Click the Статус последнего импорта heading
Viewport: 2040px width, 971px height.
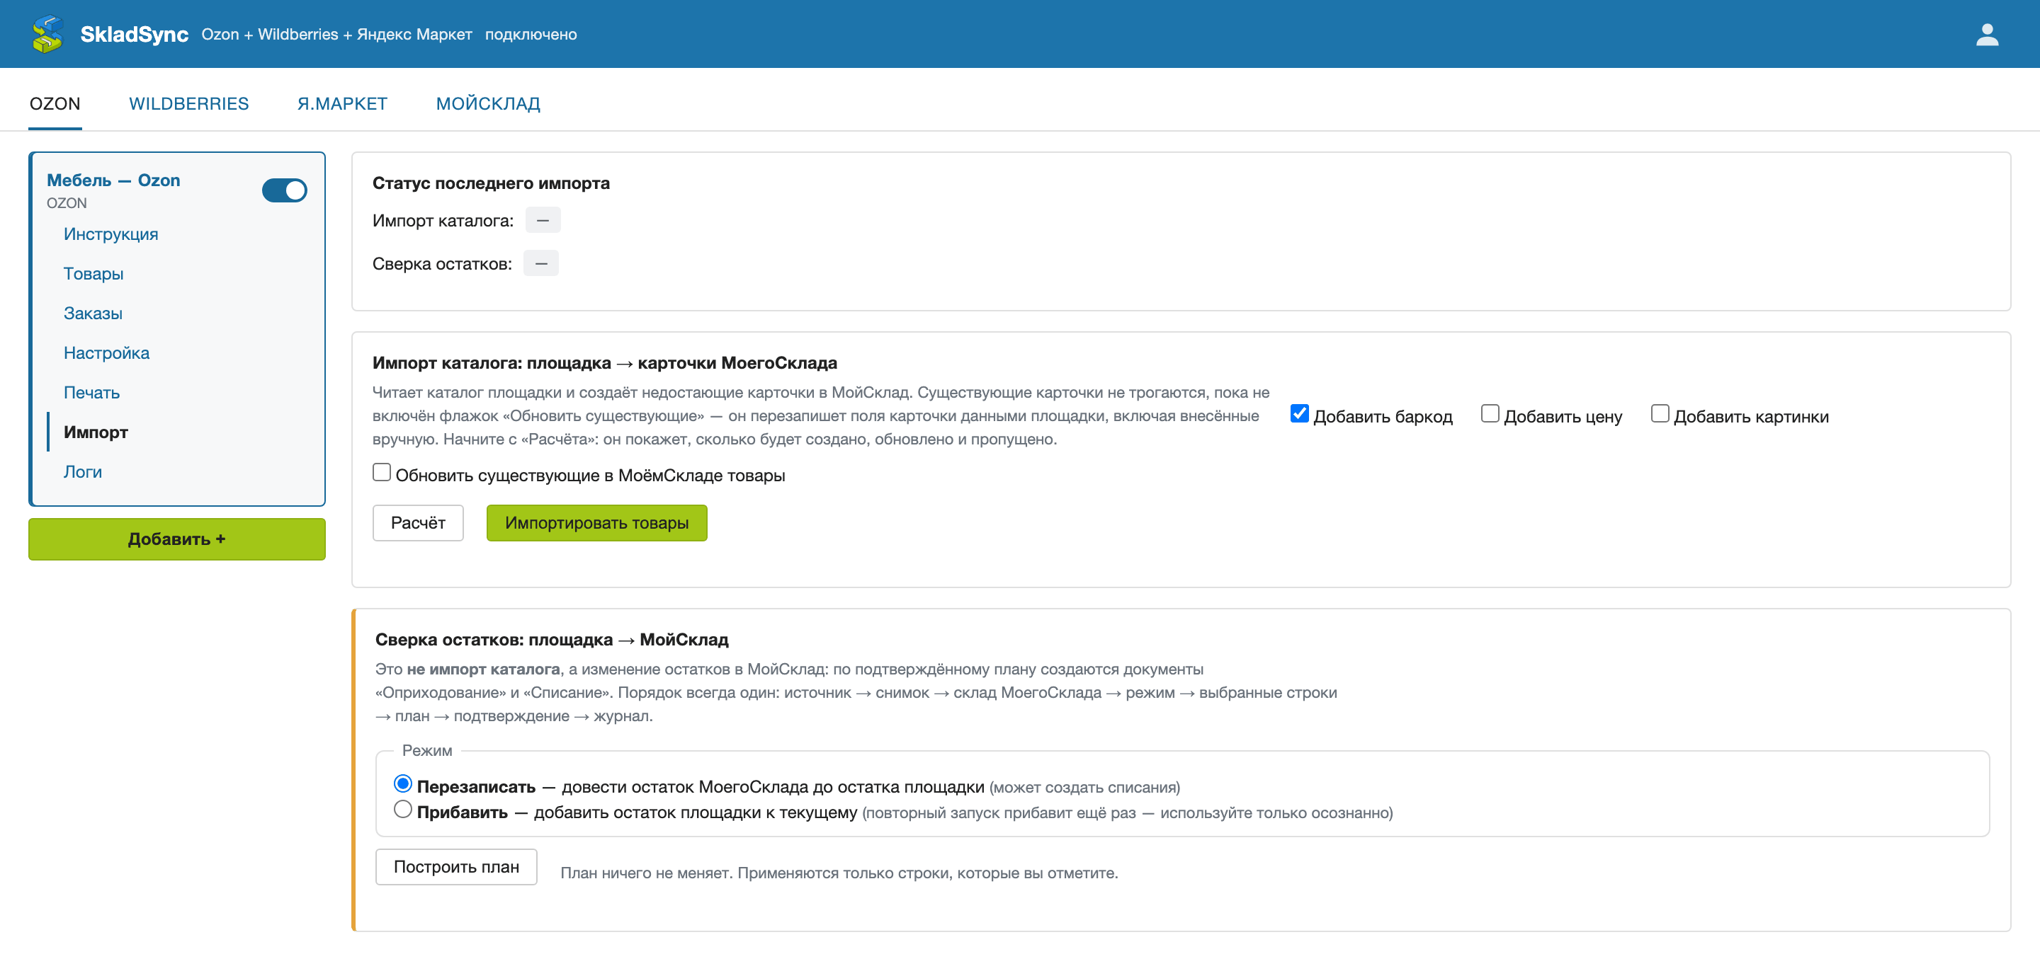tap(491, 183)
